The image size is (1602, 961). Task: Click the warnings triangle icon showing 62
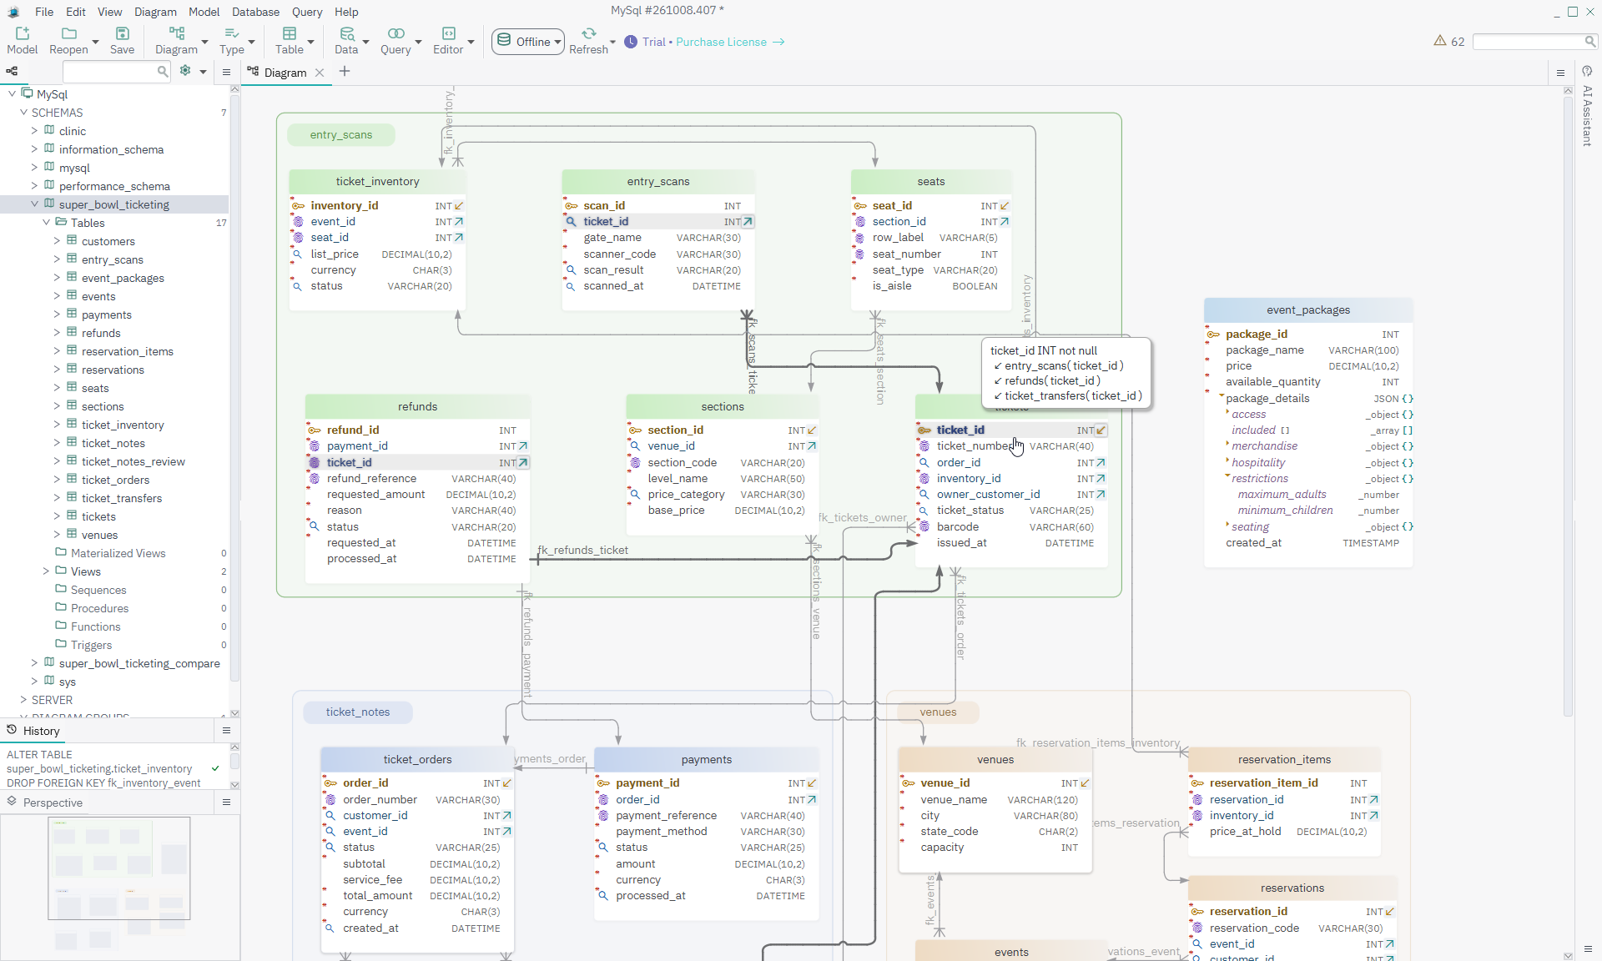(1440, 41)
